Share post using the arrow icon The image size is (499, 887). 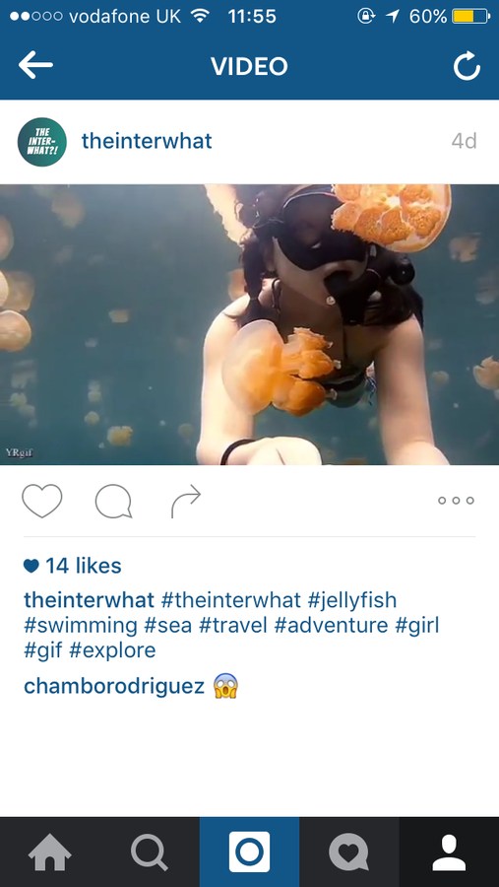tap(186, 502)
